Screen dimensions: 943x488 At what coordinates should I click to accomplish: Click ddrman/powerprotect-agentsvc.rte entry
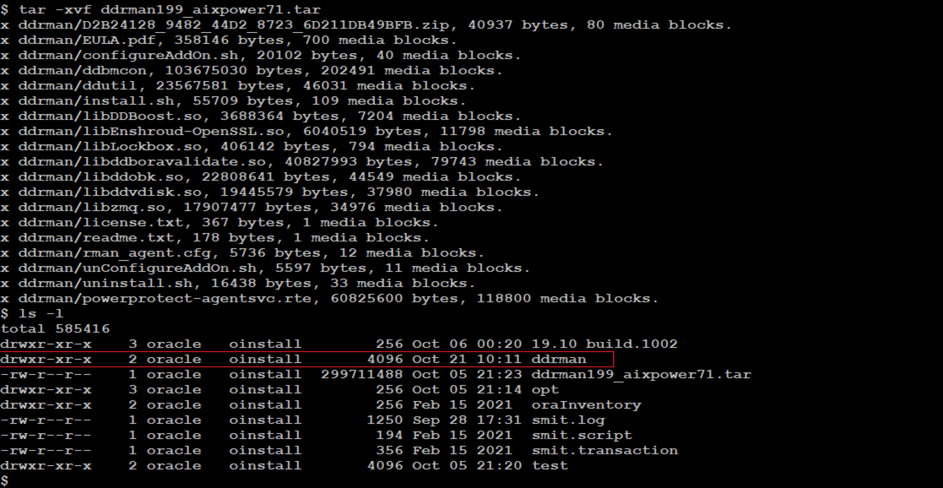coord(329,298)
